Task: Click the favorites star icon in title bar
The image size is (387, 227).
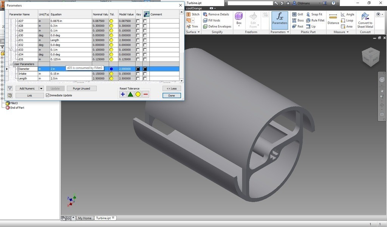Action: click(x=288, y=3)
